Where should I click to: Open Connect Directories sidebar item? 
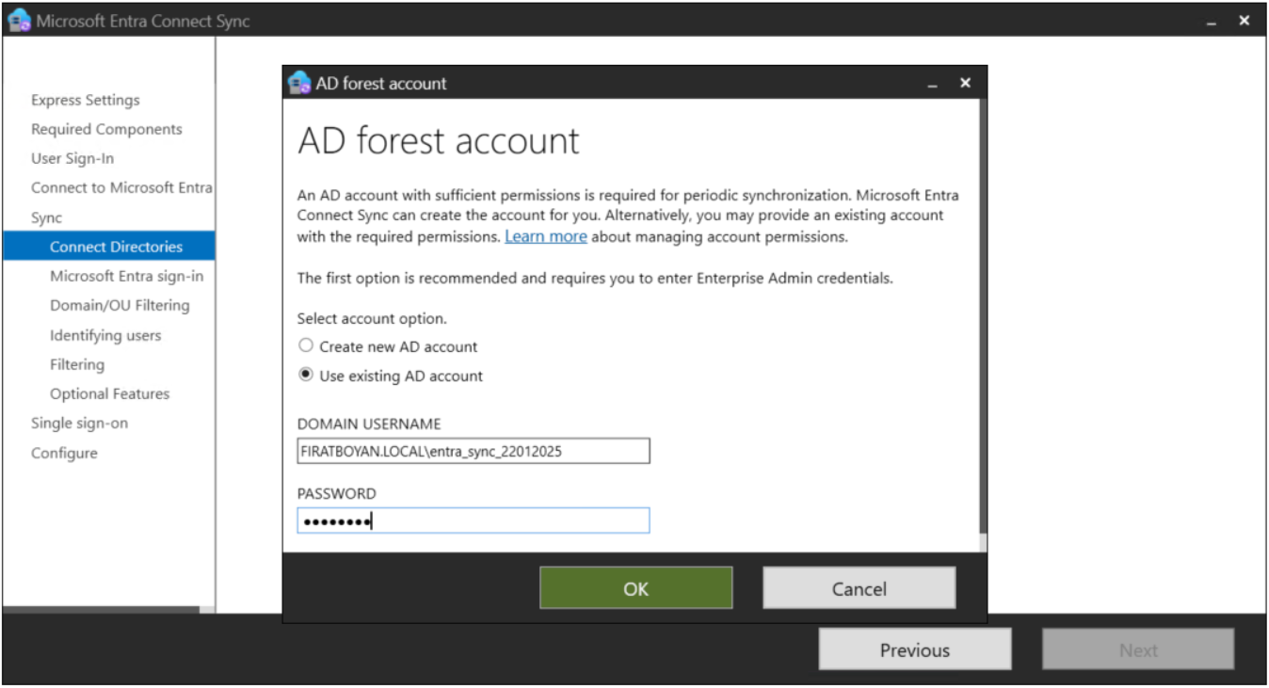click(109, 247)
